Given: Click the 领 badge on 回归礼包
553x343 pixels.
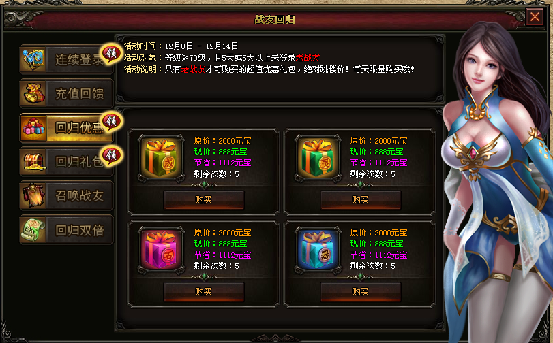Looking at the screenshot, I should pos(112,155).
